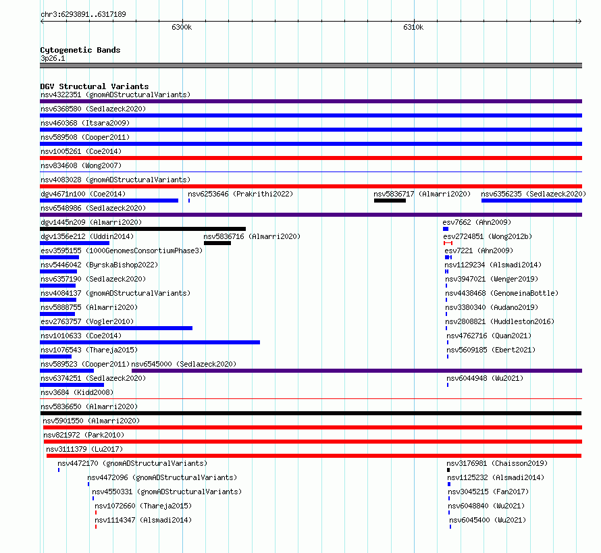
Task: Click the 3p26.1 cytogenetic band label
Action: 53,58
